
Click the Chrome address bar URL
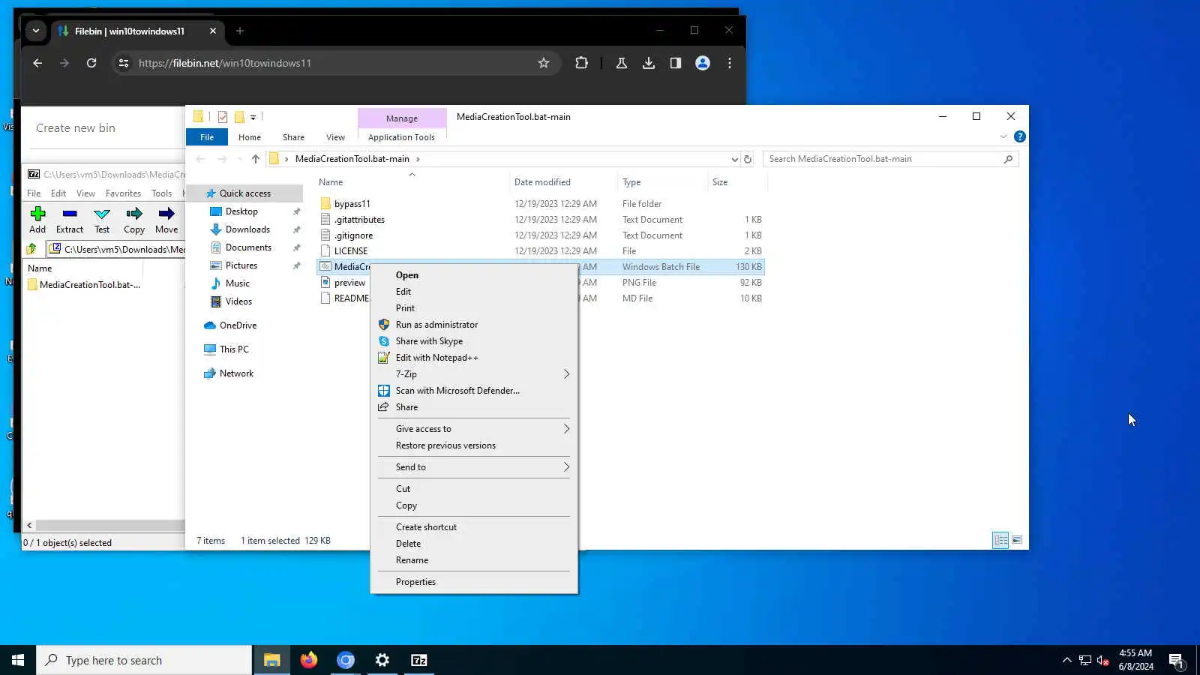225,63
